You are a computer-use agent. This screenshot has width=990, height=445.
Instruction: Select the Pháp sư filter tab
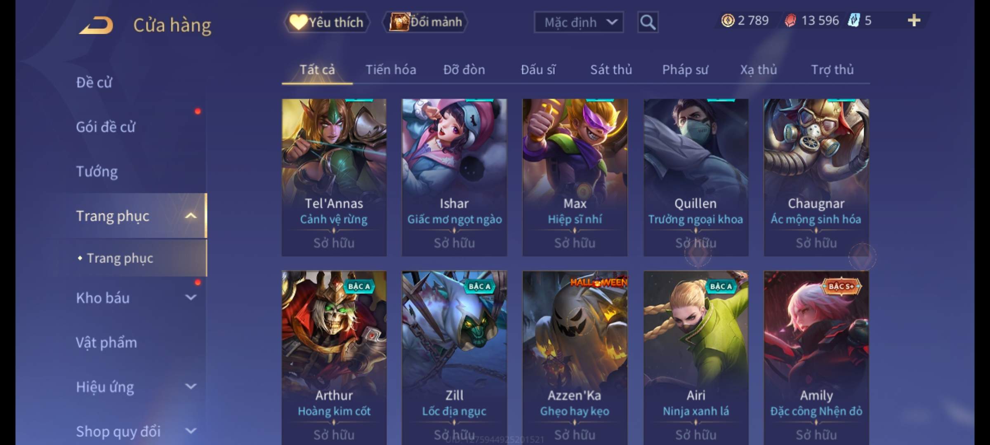tap(685, 70)
